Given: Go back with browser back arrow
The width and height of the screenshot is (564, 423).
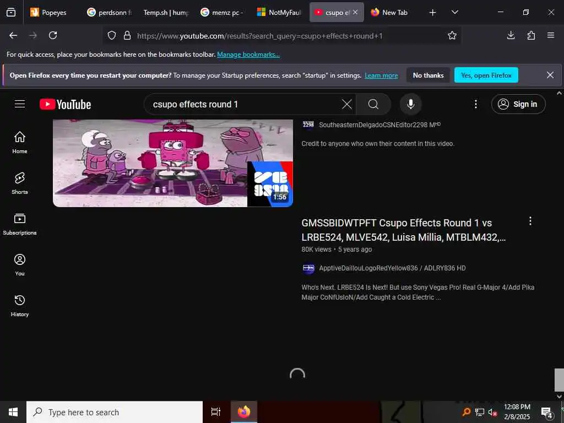Looking at the screenshot, I should click(13, 35).
